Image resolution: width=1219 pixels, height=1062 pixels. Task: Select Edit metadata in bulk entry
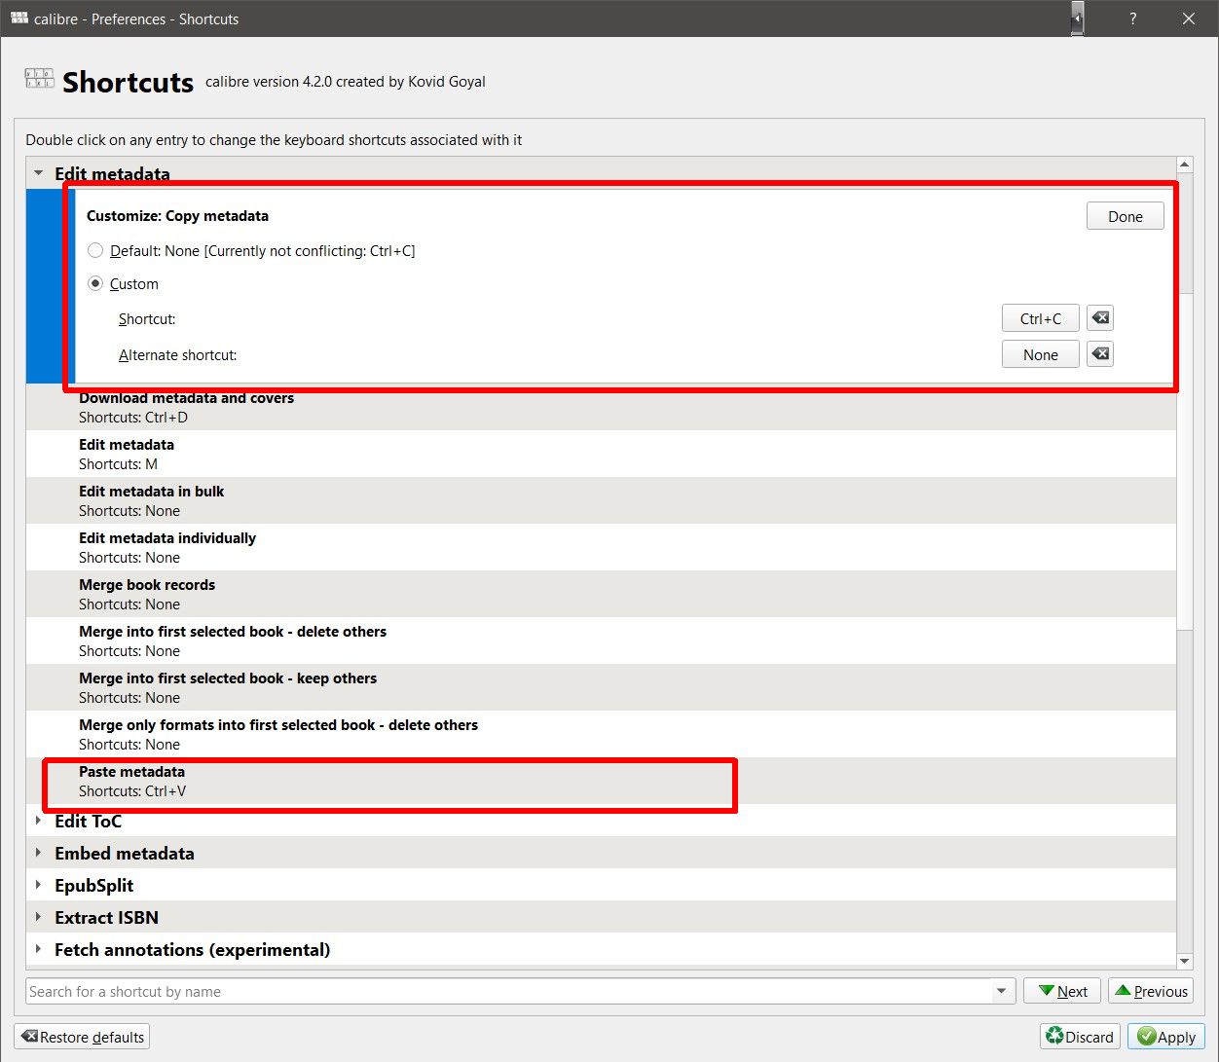tap(601, 500)
